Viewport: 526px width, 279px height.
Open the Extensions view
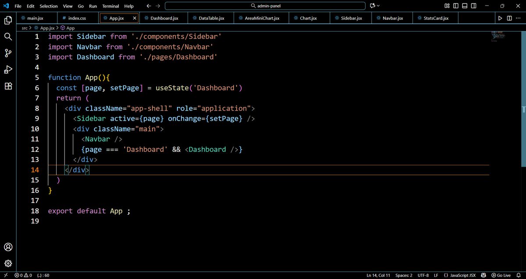[8, 86]
